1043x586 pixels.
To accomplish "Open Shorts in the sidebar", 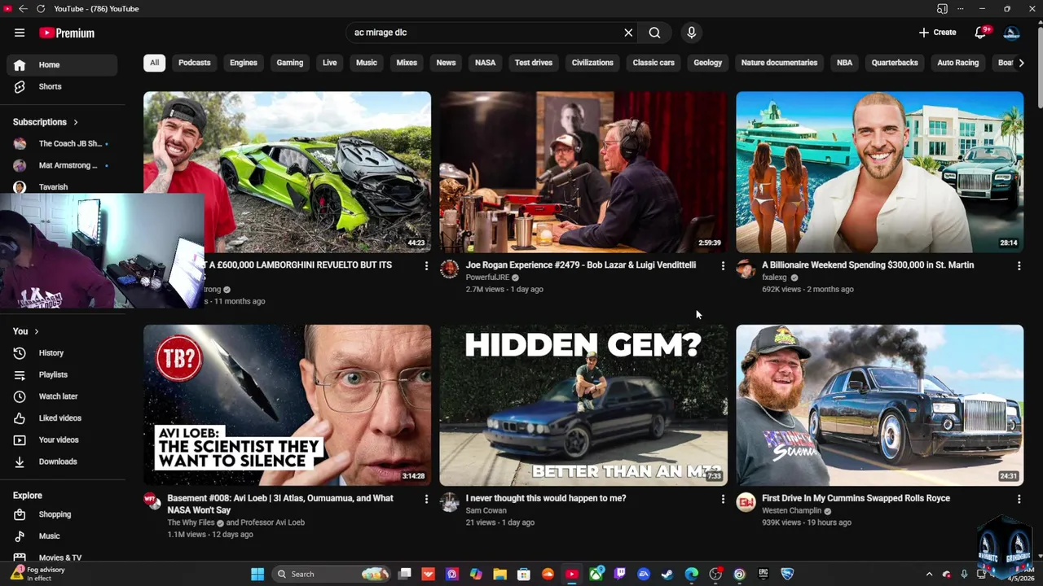I will (x=62, y=86).
